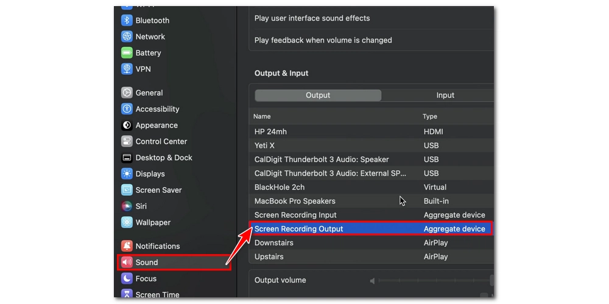Click Play feedback when volume is changed
Screen dimensions: 609x304
[371, 40]
